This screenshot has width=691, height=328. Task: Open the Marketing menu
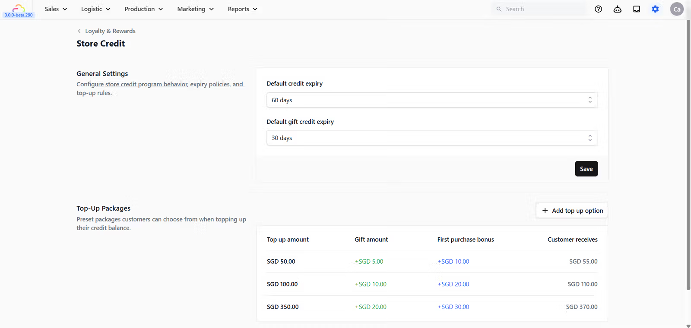[x=195, y=9]
